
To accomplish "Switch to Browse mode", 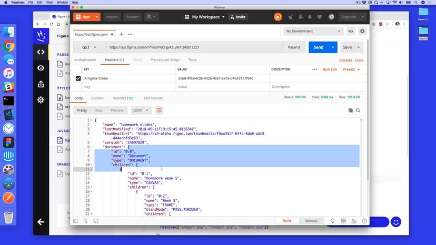I will click(x=311, y=221).
